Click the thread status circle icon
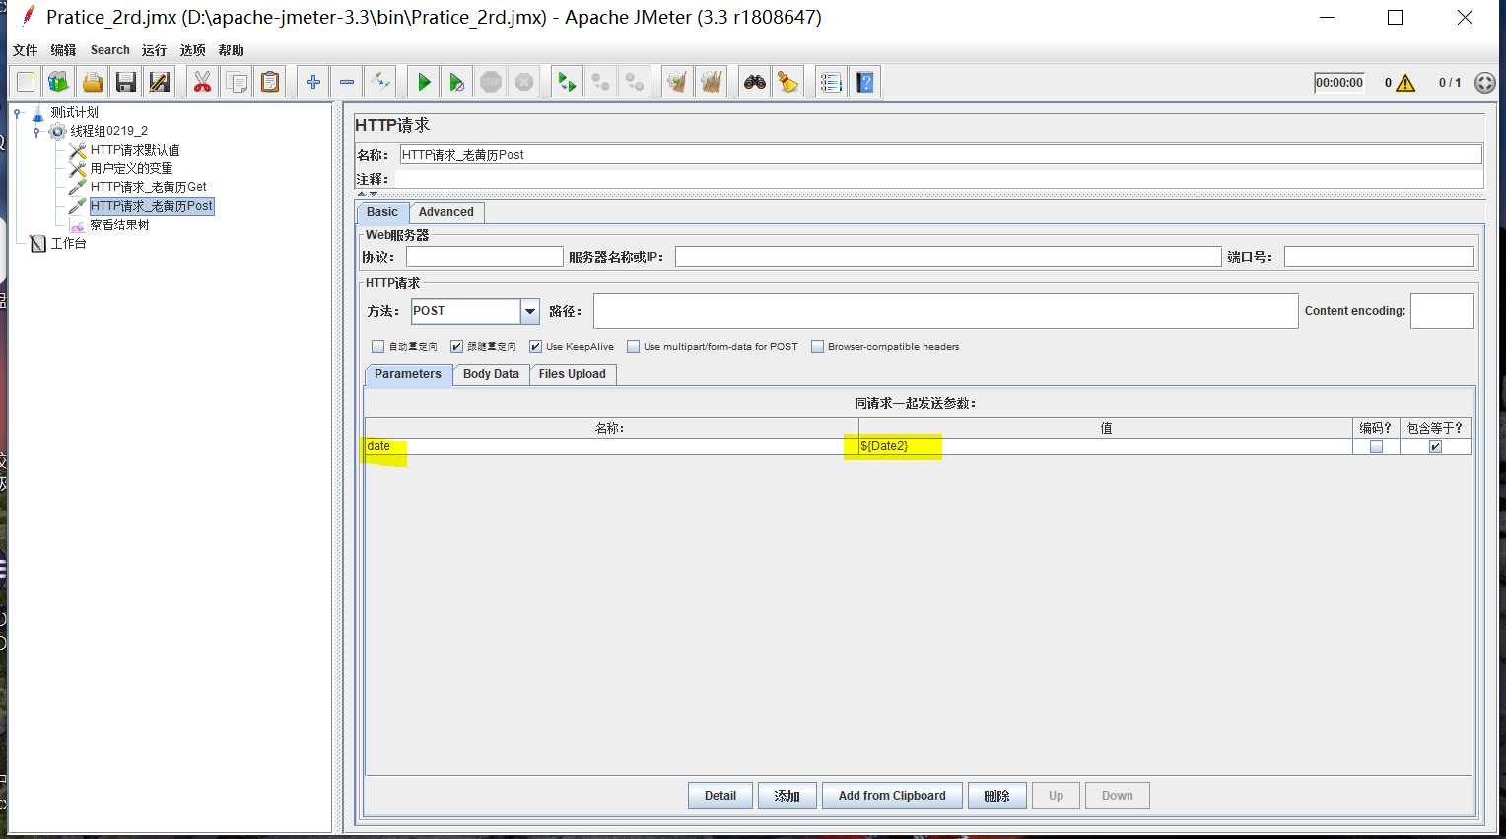The width and height of the screenshot is (1506, 839). tap(1485, 83)
